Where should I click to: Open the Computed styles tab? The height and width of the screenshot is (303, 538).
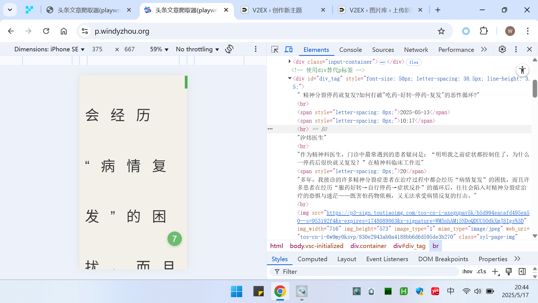pyautogui.click(x=312, y=259)
